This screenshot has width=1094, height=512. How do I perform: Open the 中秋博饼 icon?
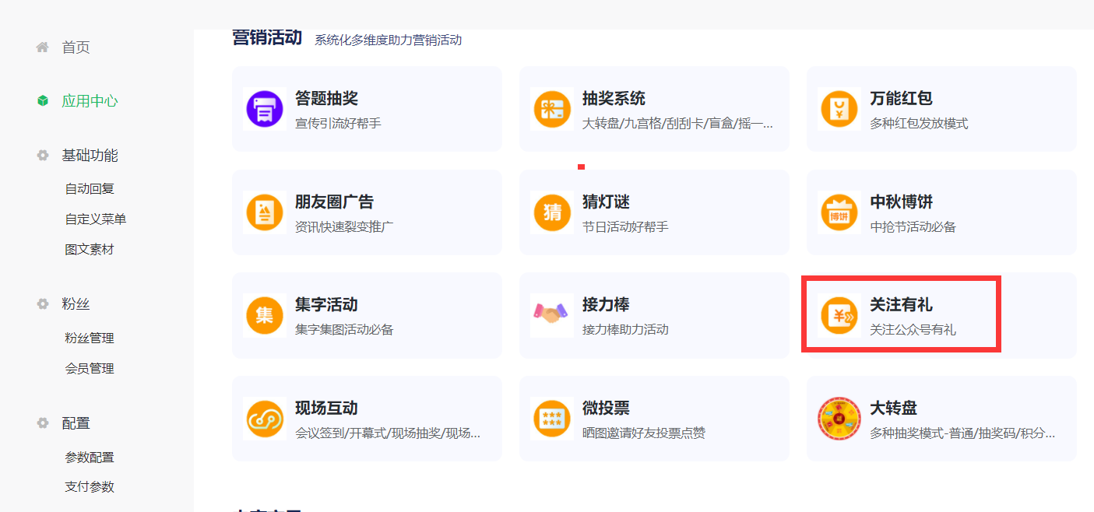point(839,212)
